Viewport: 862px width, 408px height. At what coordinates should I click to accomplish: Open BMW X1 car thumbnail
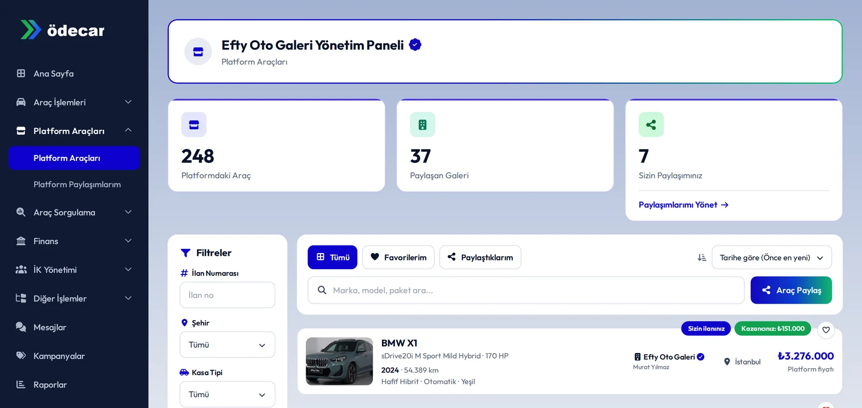pos(339,361)
